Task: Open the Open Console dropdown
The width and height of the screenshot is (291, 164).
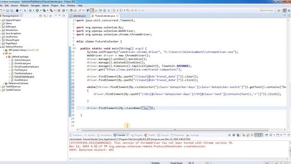Action: (x=281, y=135)
